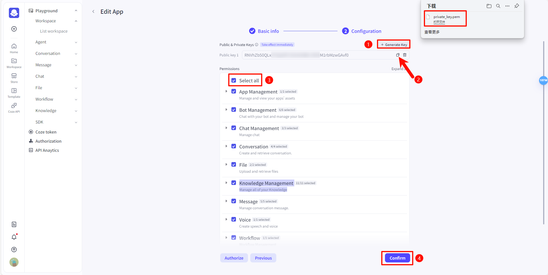Viewport: 548px width, 275px height.
Task: Click the Confirm button
Action: (397, 258)
